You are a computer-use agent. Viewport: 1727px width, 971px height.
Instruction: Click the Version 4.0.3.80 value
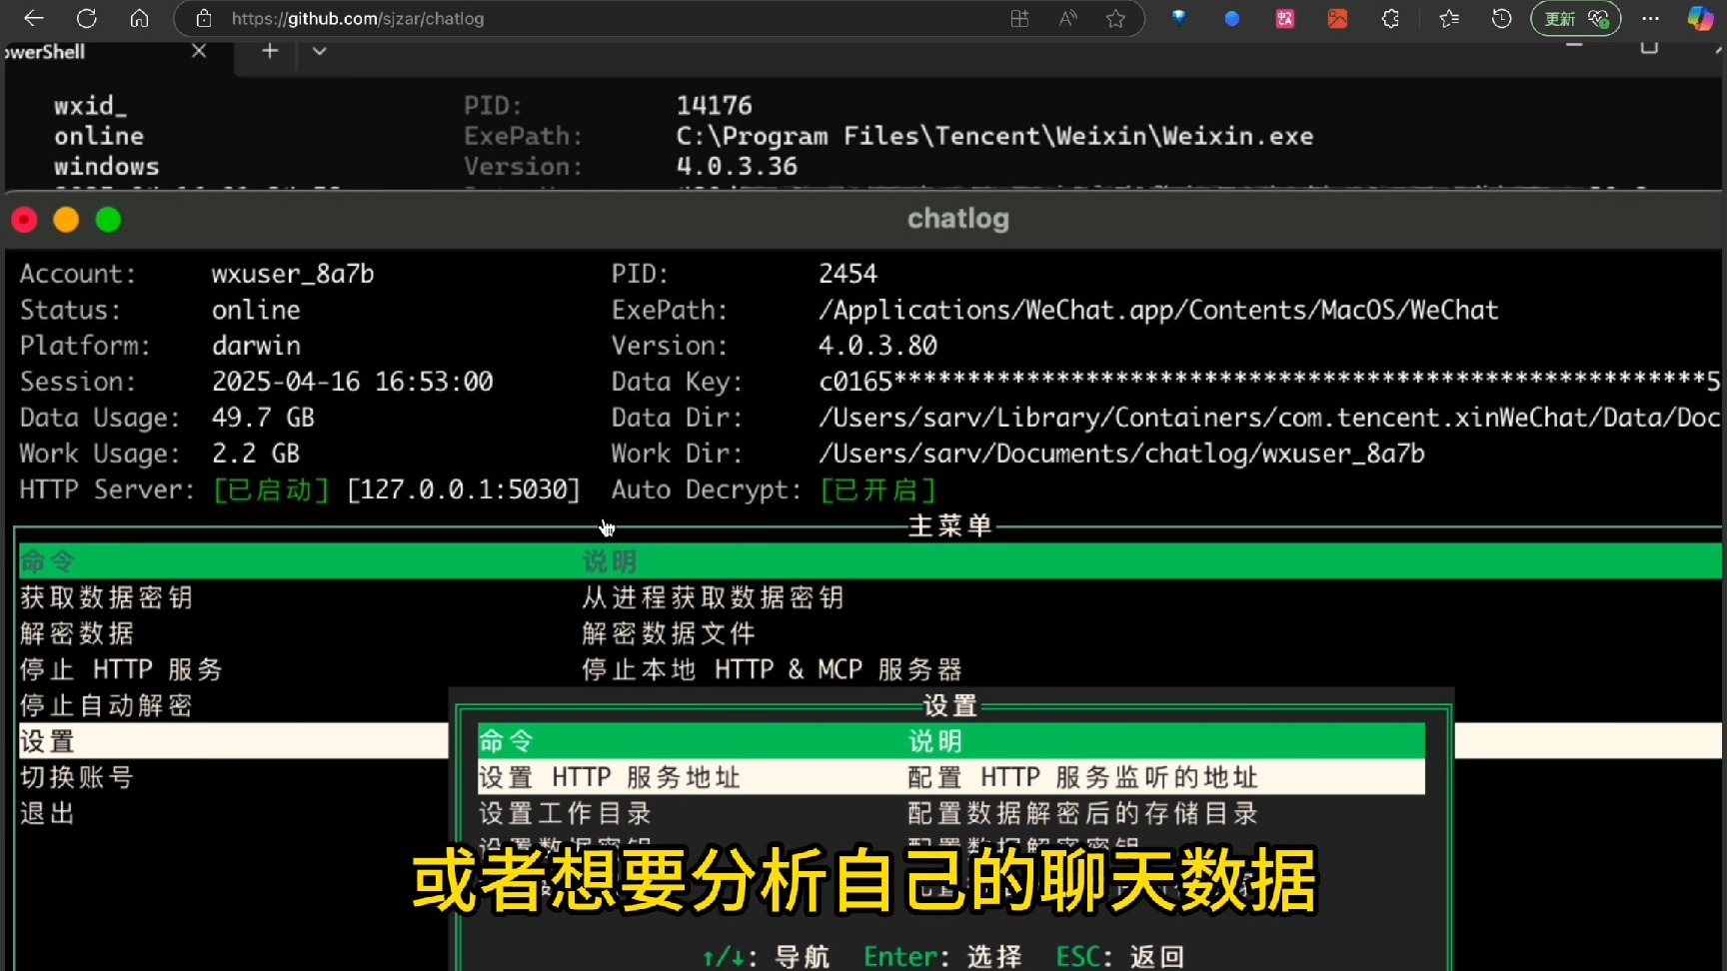tap(877, 346)
